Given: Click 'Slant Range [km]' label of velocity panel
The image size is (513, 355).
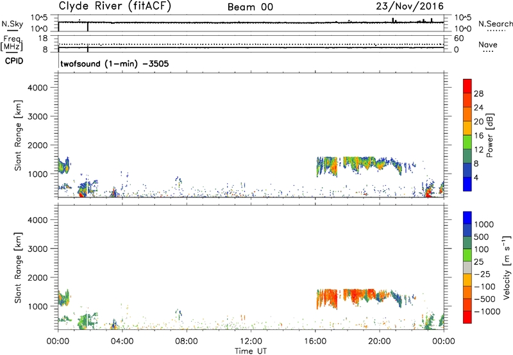Looking at the screenshot, I should pyautogui.click(x=18, y=267).
